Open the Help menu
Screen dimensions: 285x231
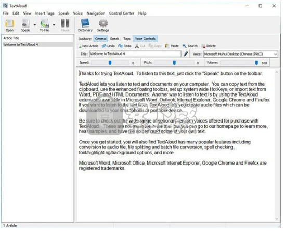[142, 13]
